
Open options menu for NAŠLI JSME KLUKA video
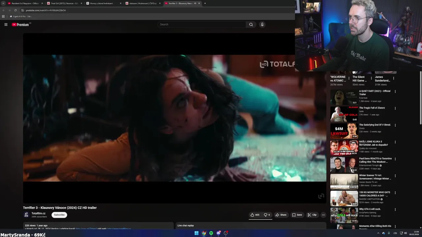coord(395,142)
